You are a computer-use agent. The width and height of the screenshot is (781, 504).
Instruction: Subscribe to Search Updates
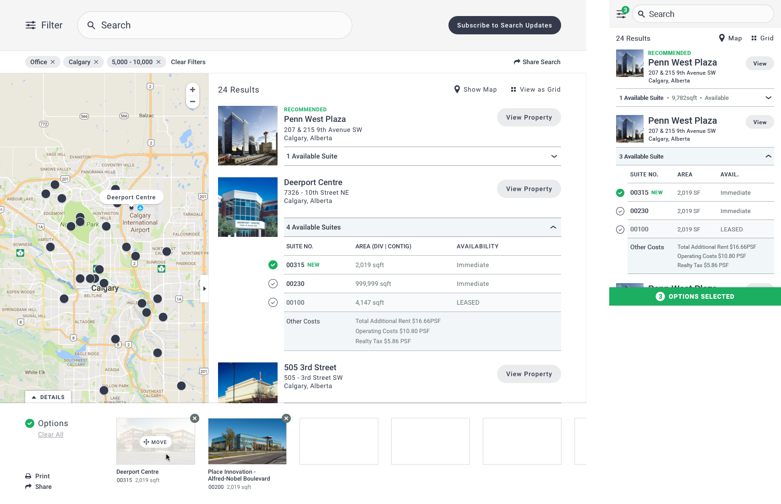[x=504, y=25]
